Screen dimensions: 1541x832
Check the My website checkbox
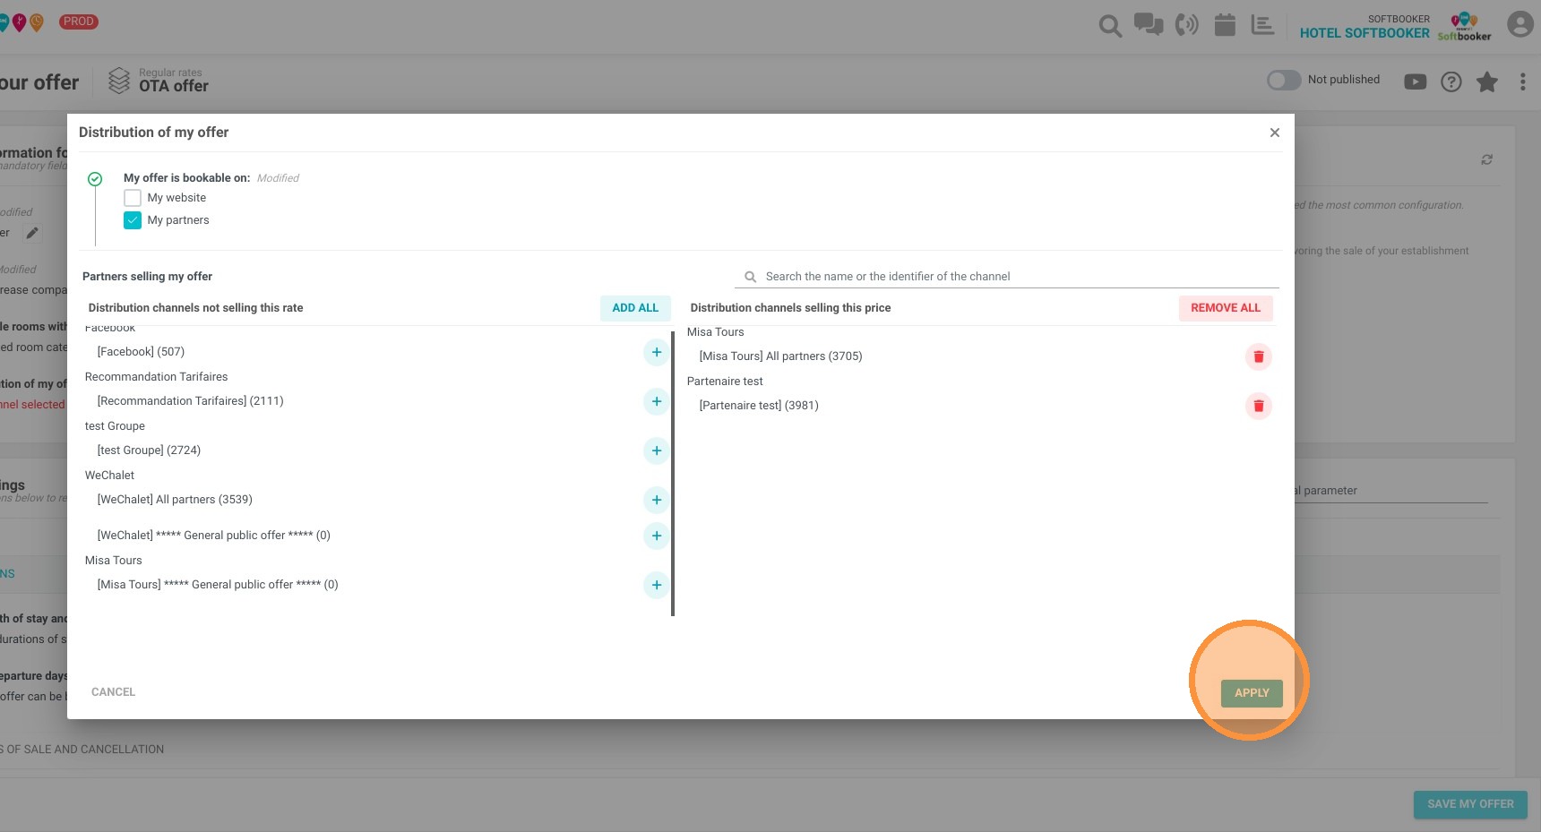tap(133, 198)
